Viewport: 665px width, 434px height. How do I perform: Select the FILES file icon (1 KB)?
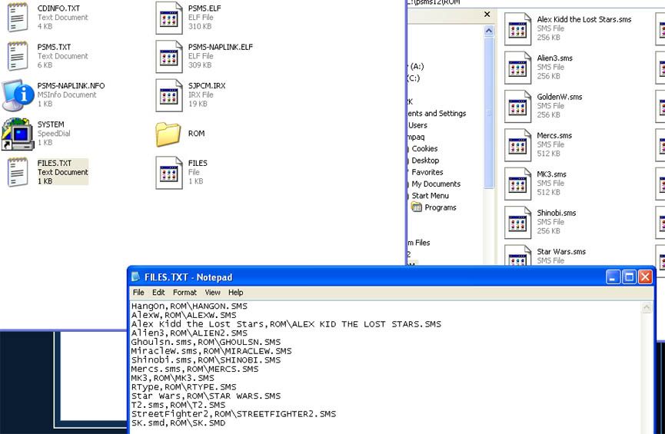click(169, 173)
